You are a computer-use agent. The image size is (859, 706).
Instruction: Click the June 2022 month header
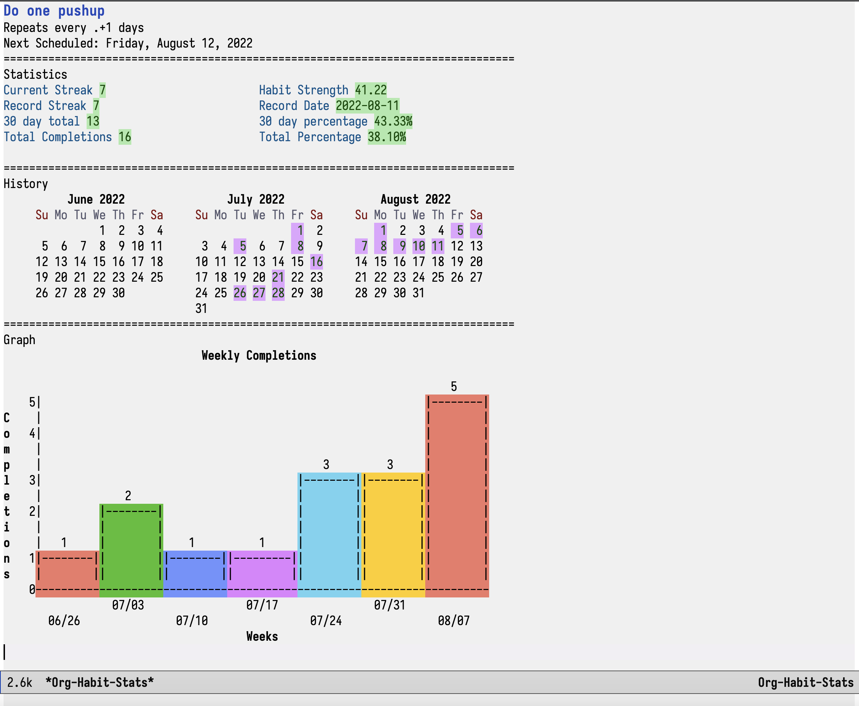click(x=96, y=199)
